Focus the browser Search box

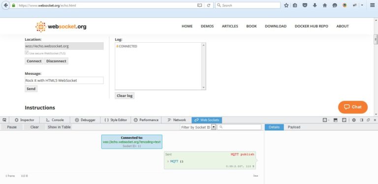[248, 5]
